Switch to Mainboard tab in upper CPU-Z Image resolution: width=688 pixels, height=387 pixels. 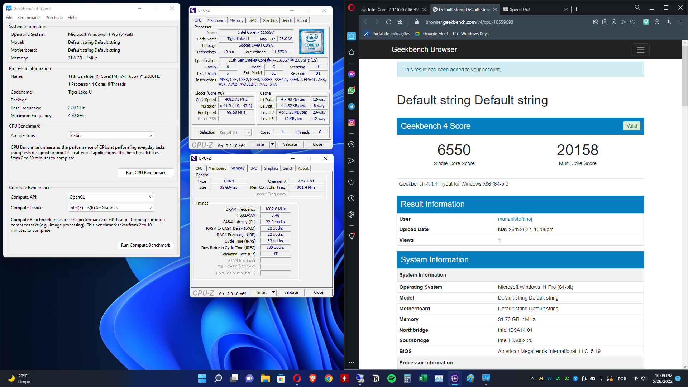pos(216,20)
